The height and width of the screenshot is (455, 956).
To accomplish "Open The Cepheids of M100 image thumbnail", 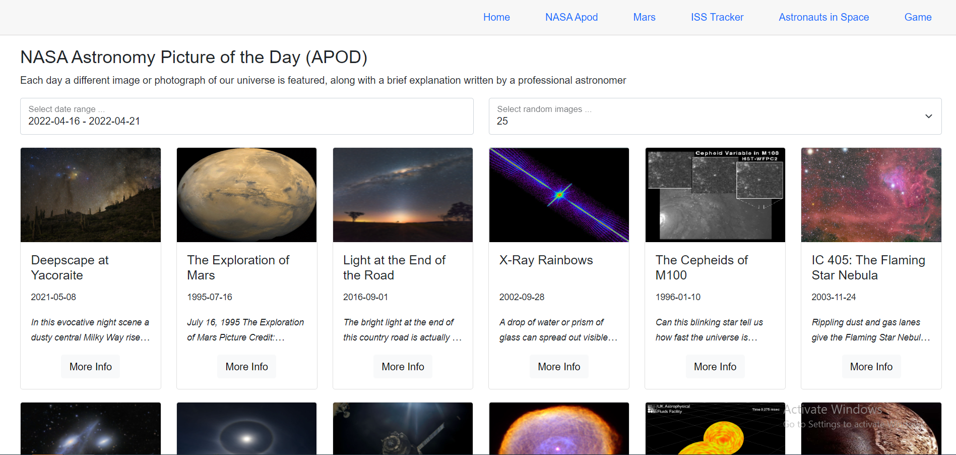I will [x=715, y=195].
